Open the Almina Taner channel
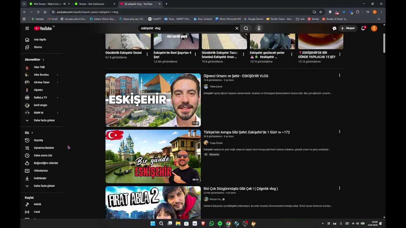The width and height of the screenshot is (406, 228). tap(43, 82)
